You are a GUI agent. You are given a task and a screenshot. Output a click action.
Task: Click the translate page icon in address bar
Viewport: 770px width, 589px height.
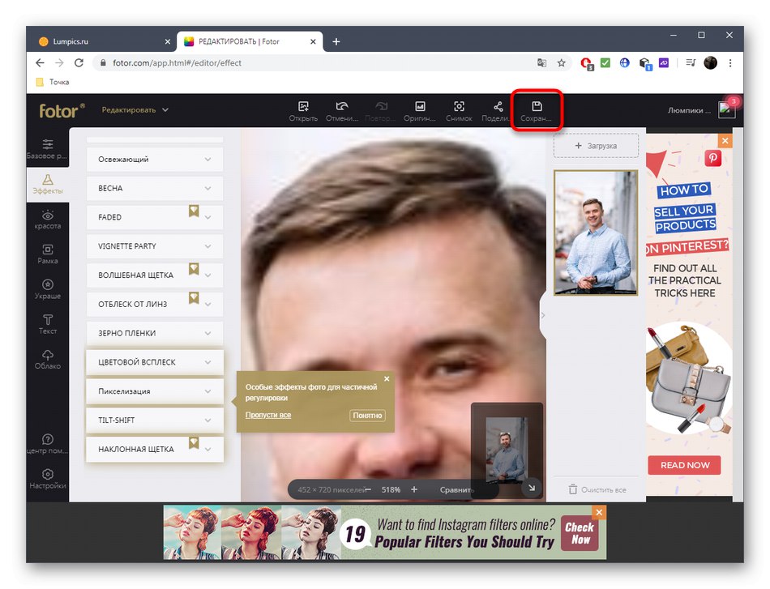tap(541, 63)
